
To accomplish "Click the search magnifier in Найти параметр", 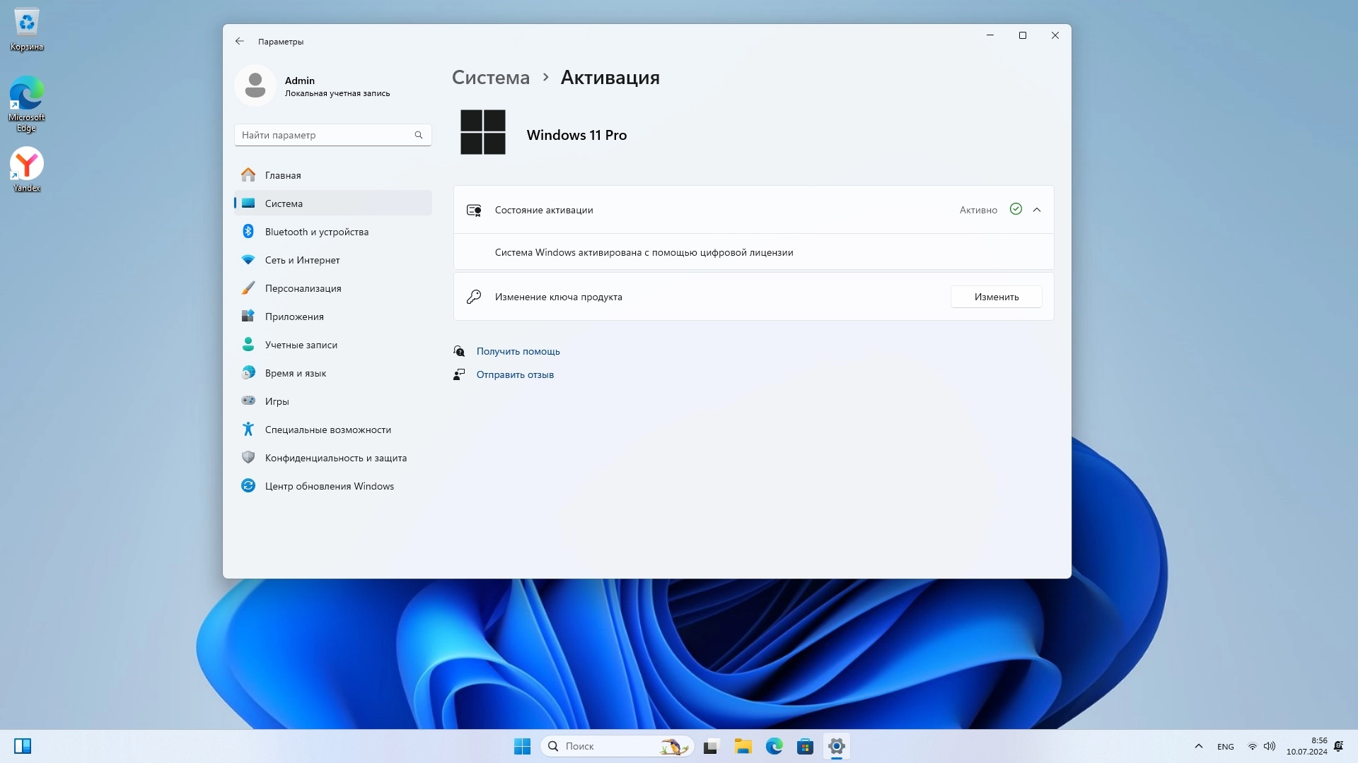I will point(419,135).
